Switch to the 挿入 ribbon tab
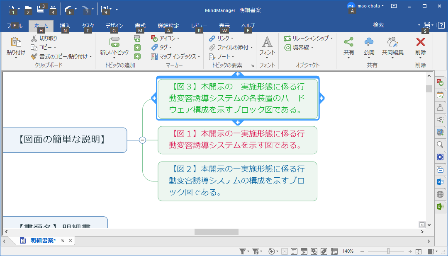448x256 pixels. tap(65, 26)
